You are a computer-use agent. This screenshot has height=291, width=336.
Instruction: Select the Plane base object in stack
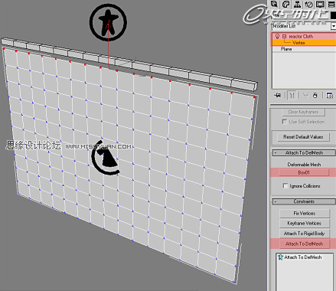tap(304, 49)
